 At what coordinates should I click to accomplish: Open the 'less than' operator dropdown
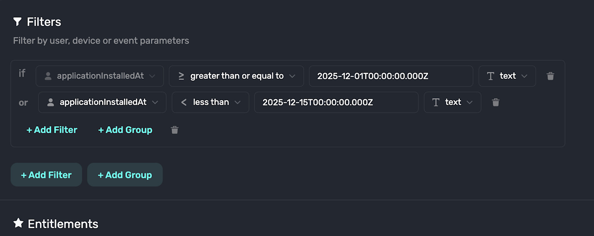coord(210,102)
